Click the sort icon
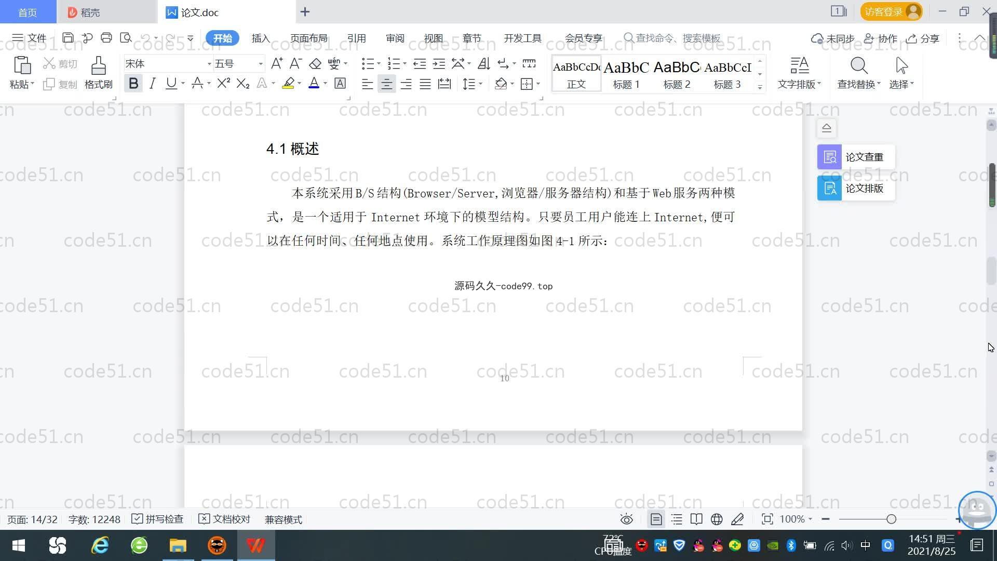The height and width of the screenshot is (561, 997). tap(483, 63)
